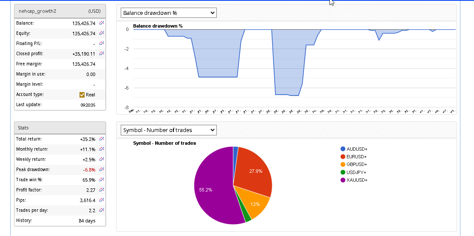Open the Profit factor chart icon
The image size is (474, 236).
102,190
